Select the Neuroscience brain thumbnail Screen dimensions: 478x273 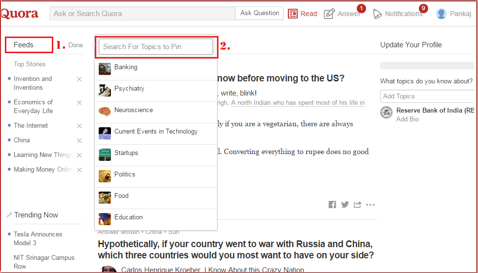105,112
